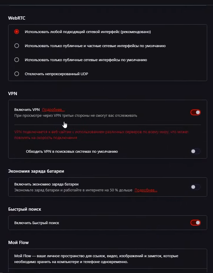Turn off the Включить VPN switch

point(195,112)
